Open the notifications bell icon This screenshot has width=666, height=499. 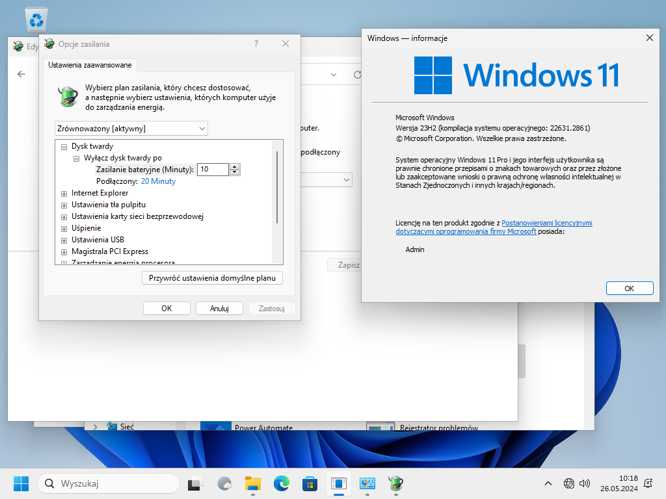click(x=648, y=483)
